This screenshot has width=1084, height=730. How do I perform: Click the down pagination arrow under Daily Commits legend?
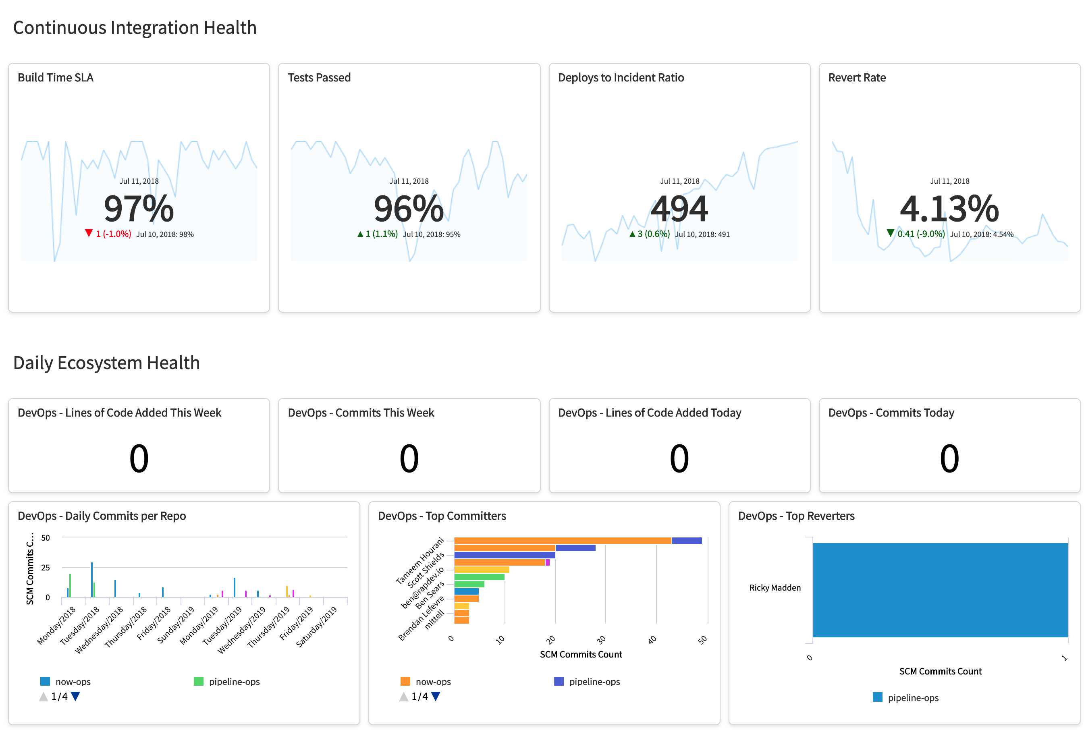[76, 697]
